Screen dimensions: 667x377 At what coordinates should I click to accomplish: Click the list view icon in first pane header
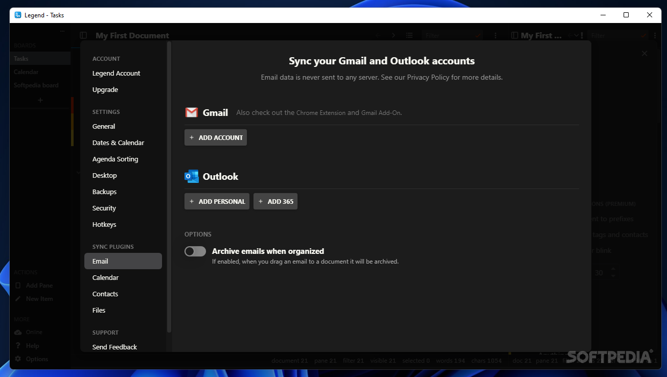click(x=409, y=35)
